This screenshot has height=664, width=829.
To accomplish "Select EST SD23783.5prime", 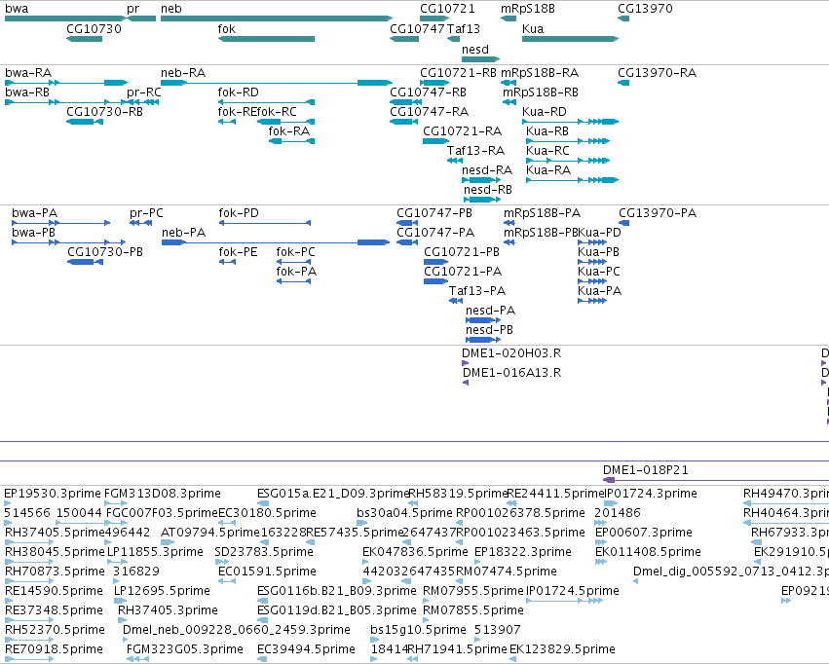I will (264, 553).
